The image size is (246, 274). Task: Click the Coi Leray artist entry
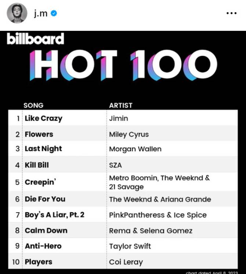(x=126, y=262)
